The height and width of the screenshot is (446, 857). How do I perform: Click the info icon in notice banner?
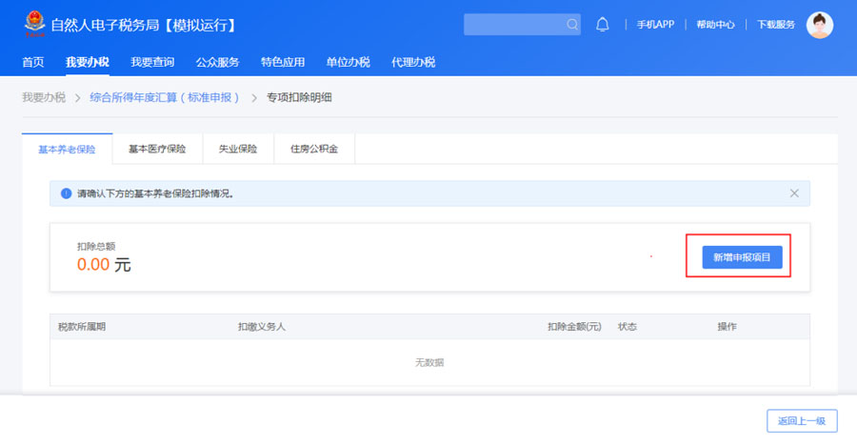66,193
